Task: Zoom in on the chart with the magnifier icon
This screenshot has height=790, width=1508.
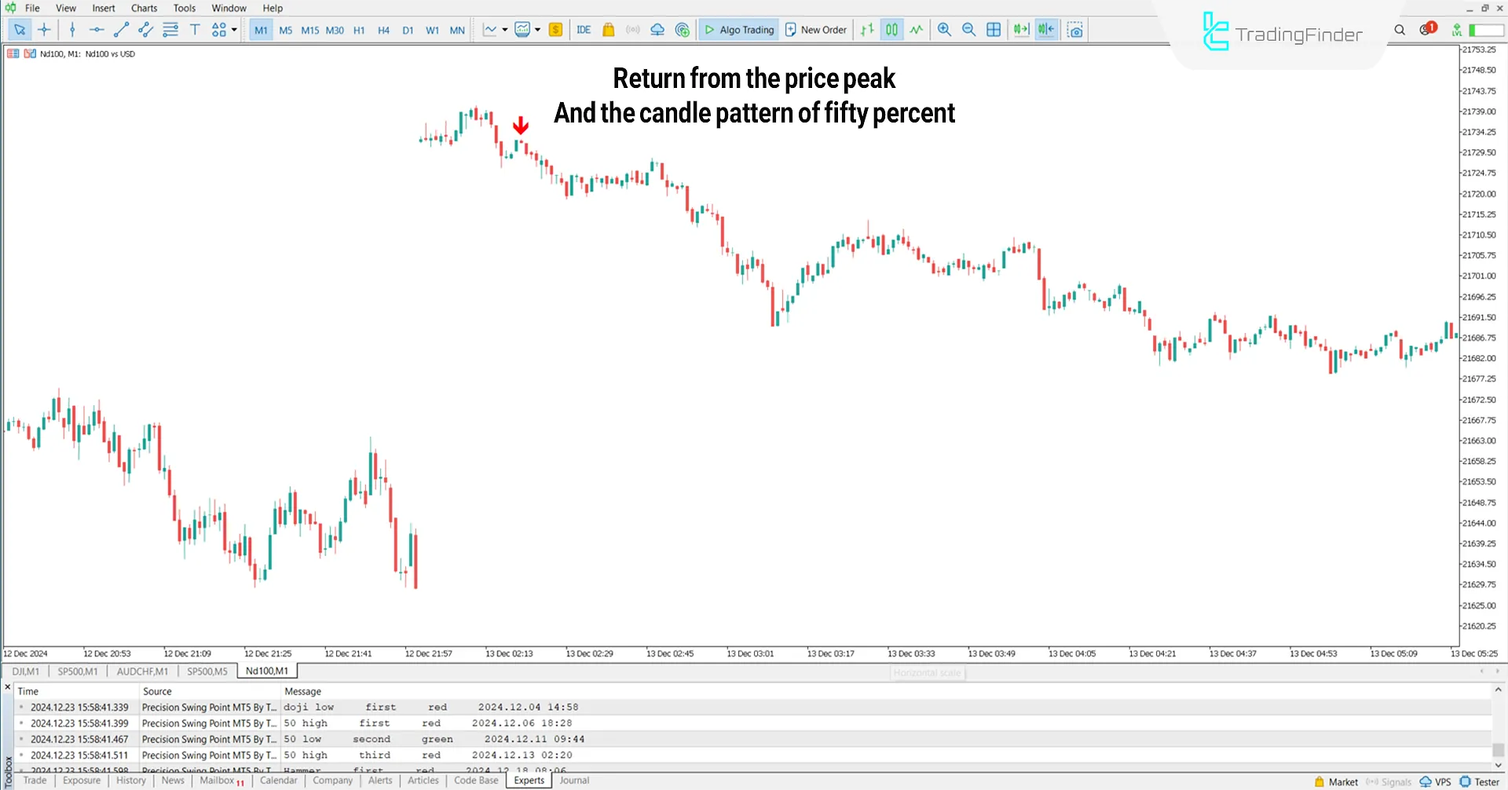Action: click(944, 30)
